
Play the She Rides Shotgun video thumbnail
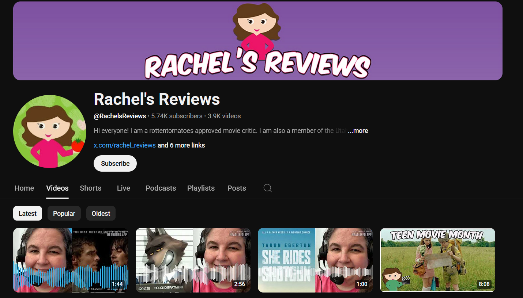click(x=315, y=260)
